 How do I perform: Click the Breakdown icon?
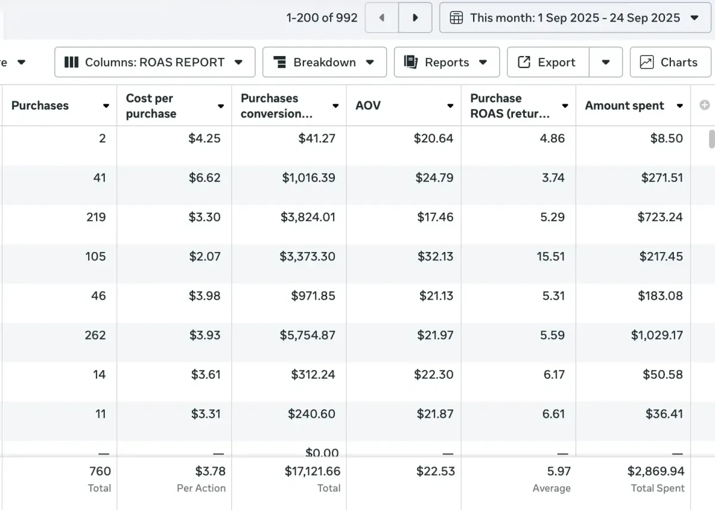pos(279,62)
